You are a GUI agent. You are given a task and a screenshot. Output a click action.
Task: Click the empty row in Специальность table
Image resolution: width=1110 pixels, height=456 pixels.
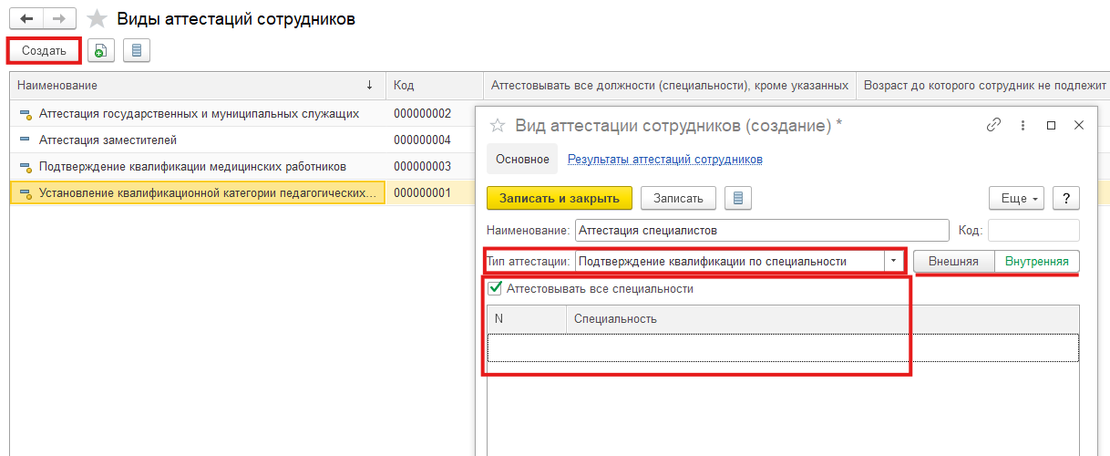[x=783, y=347]
